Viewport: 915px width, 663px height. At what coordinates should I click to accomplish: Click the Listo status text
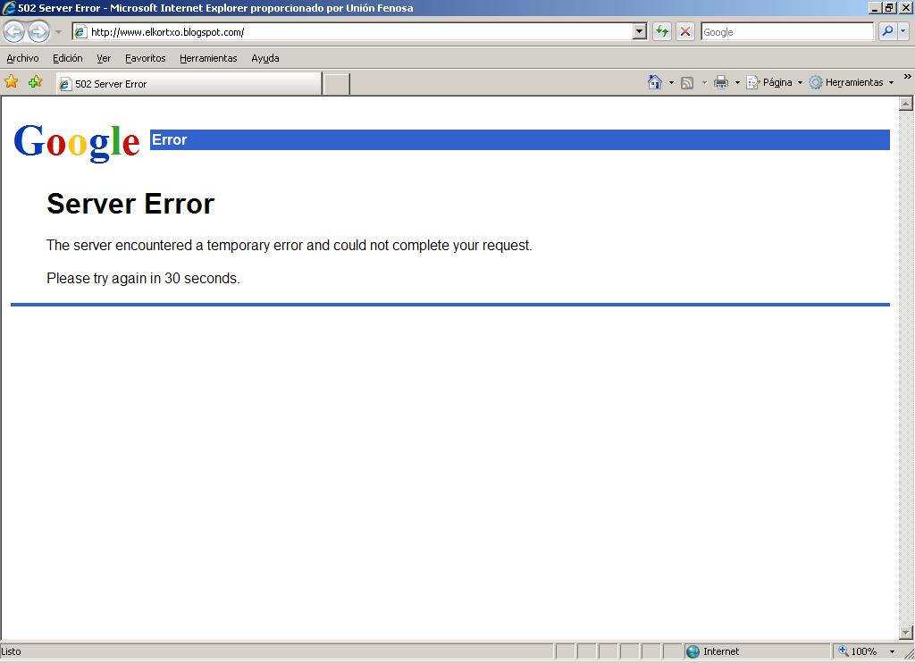[x=11, y=651]
